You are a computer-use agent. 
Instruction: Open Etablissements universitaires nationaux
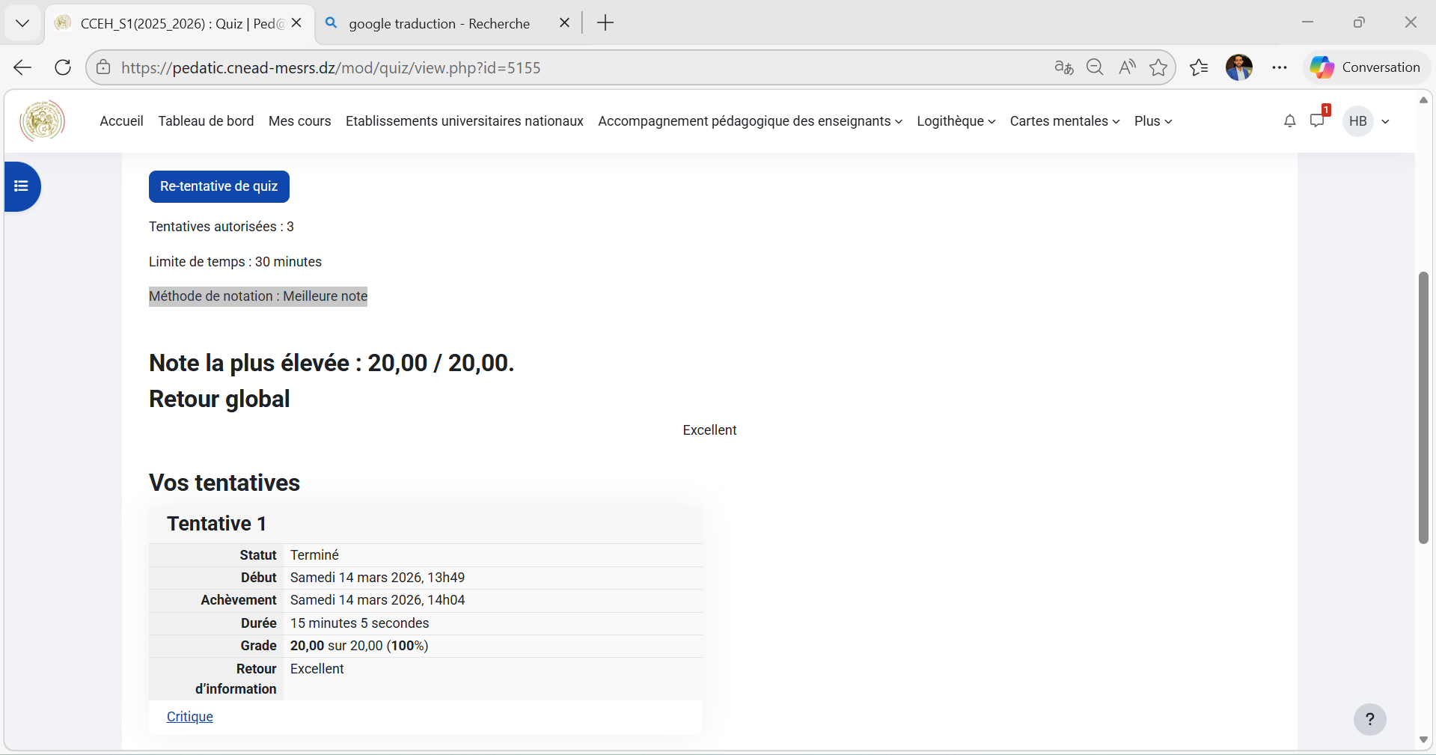(x=464, y=121)
